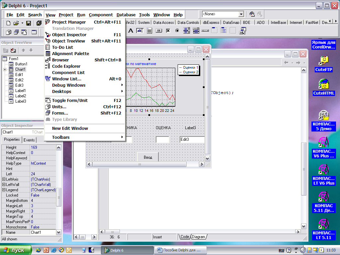The image size is (340, 255).
Task: Expand the LeftWall property
Action: 4,185
